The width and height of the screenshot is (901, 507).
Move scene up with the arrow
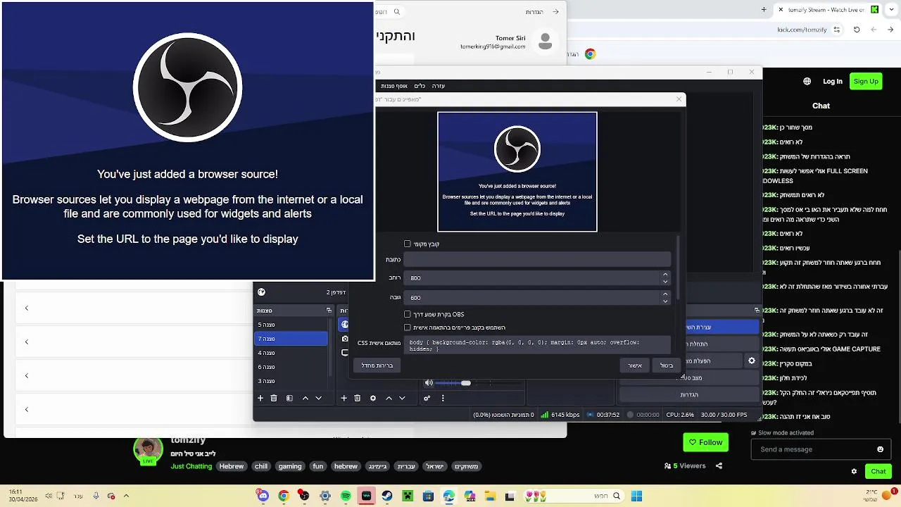[x=305, y=398]
